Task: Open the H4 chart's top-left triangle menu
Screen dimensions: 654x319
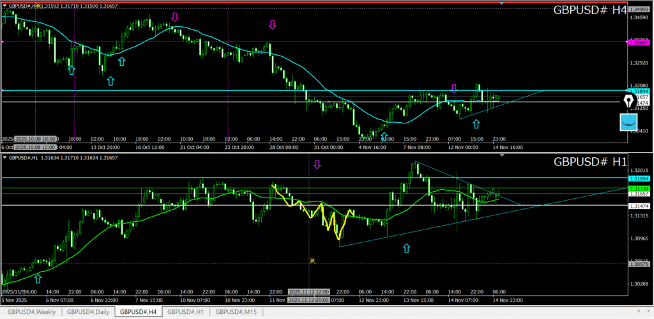Action: coord(4,6)
